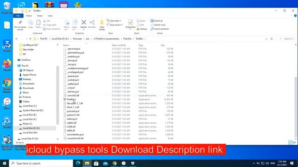Select Local Disk (C:) in navigation pane

(x=30, y=106)
